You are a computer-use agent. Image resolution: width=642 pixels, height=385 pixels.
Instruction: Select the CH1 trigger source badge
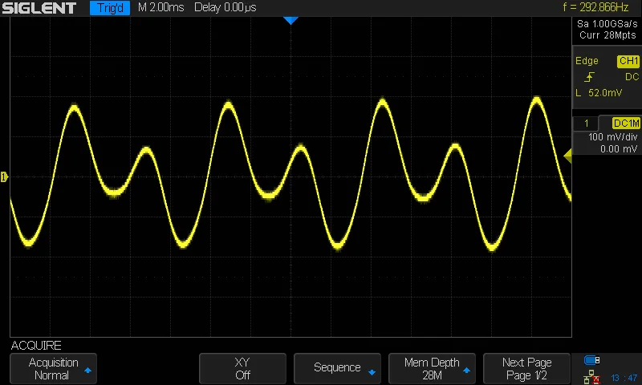tap(628, 61)
